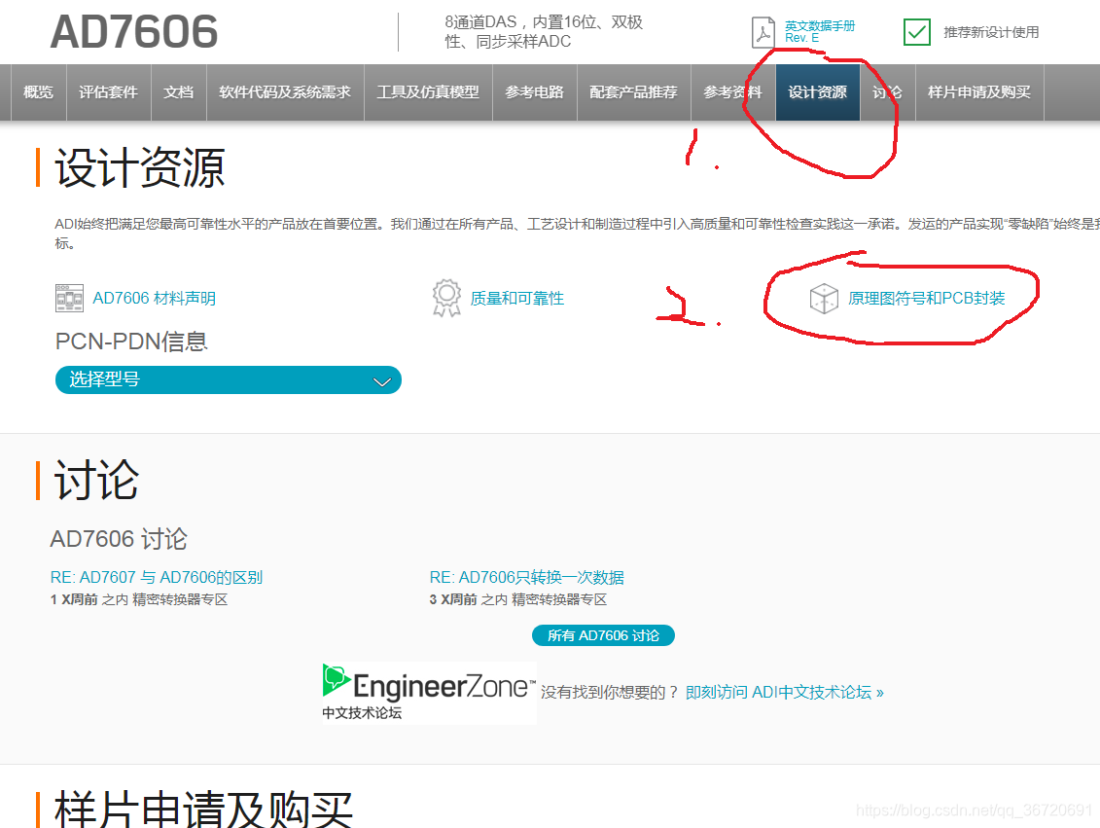
Task: Open 原理图符号和PCB封装 link
Action: (x=926, y=299)
